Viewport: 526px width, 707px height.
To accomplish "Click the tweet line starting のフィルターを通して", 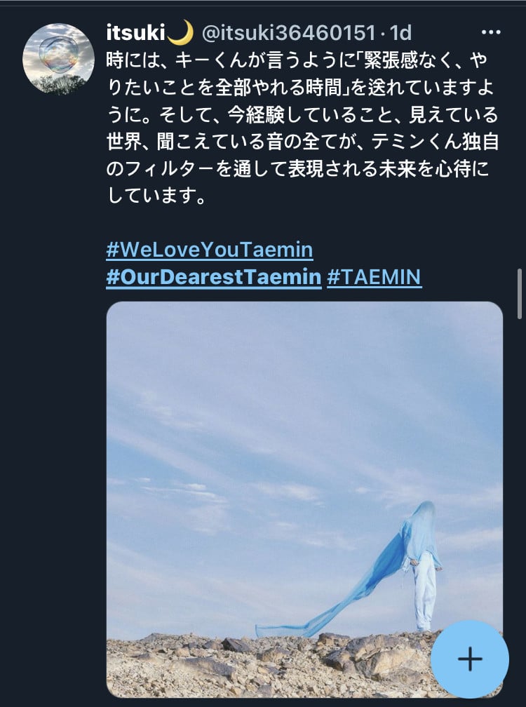I will (297, 168).
